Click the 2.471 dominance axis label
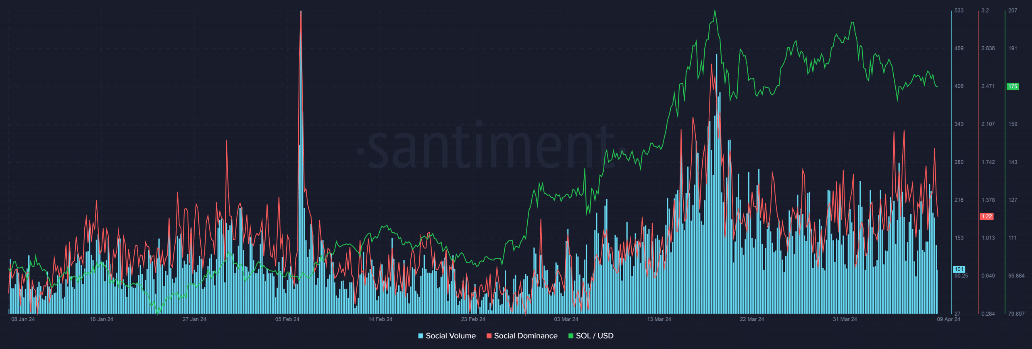The width and height of the screenshot is (1032, 349). coord(988,86)
